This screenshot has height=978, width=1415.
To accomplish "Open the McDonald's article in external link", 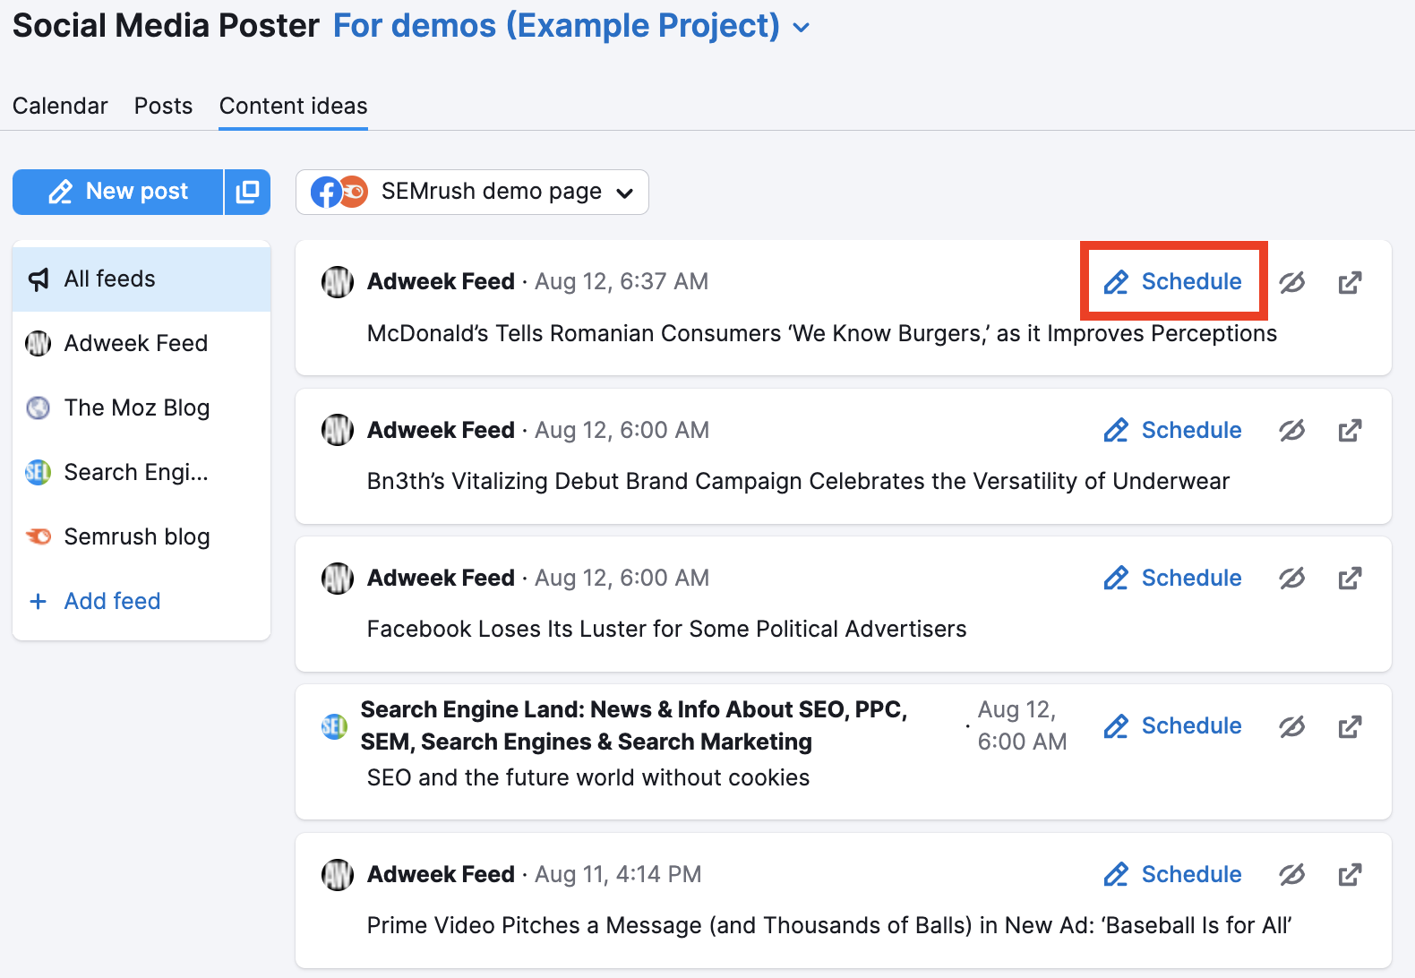I will [x=1350, y=283].
